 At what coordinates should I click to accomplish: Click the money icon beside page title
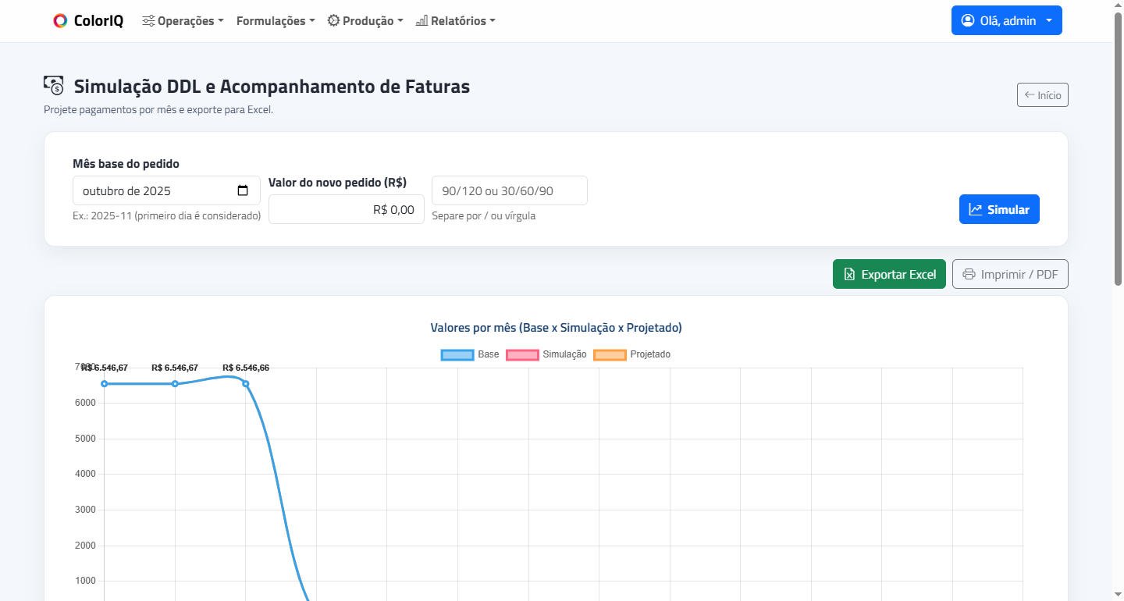(54, 86)
